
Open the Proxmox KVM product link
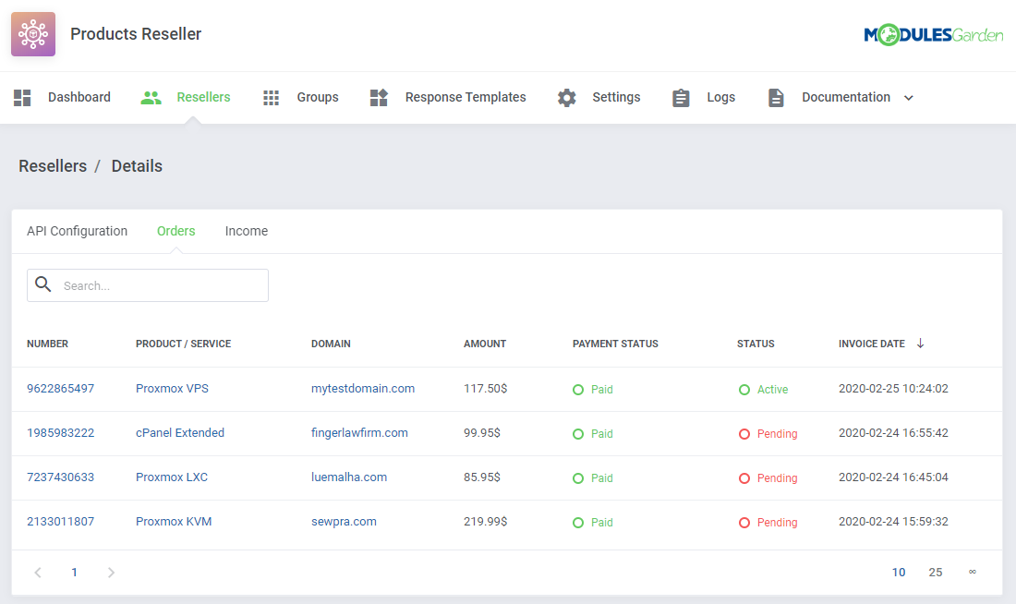[174, 522]
